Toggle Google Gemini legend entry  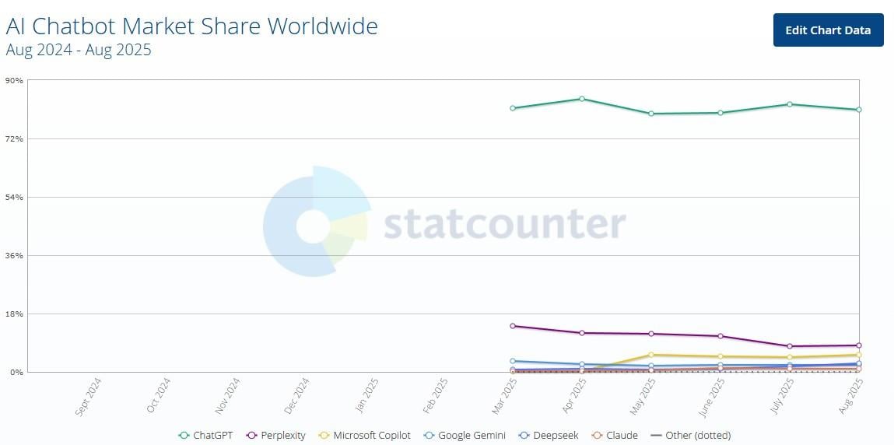point(465,436)
